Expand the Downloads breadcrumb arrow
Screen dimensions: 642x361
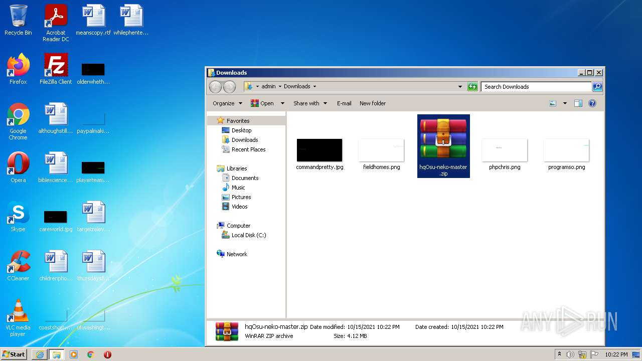[x=314, y=86]
